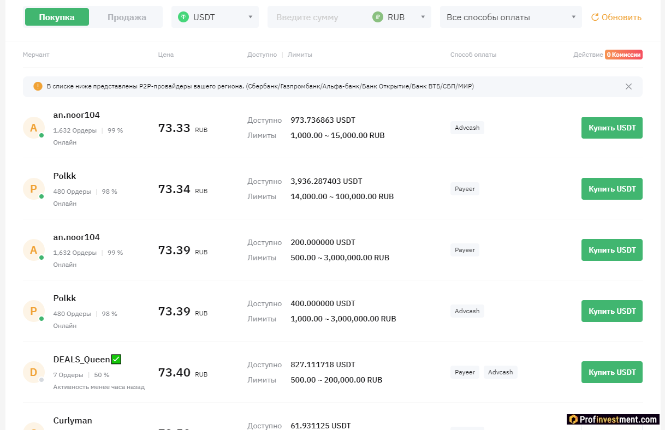Click available amount 827.111718 USDT

323,365
